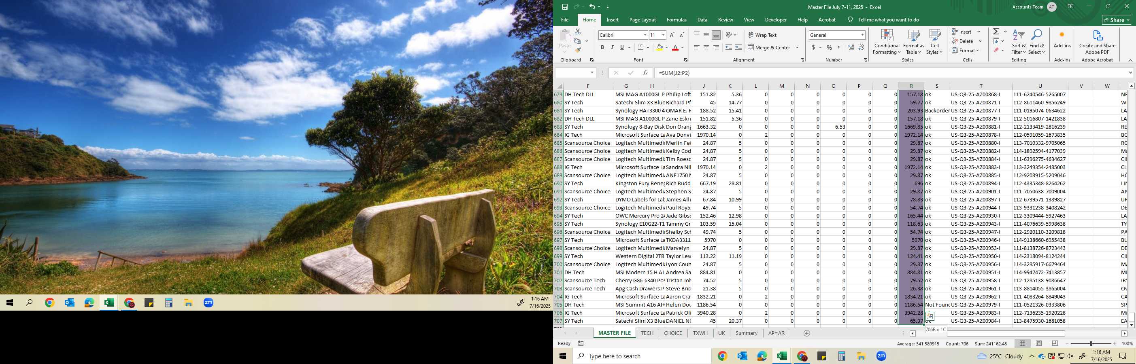Screen dimensions: 1136x364
Task: Click the Auto Fill Options icon near R706
Action: click(x=930, y=316)
